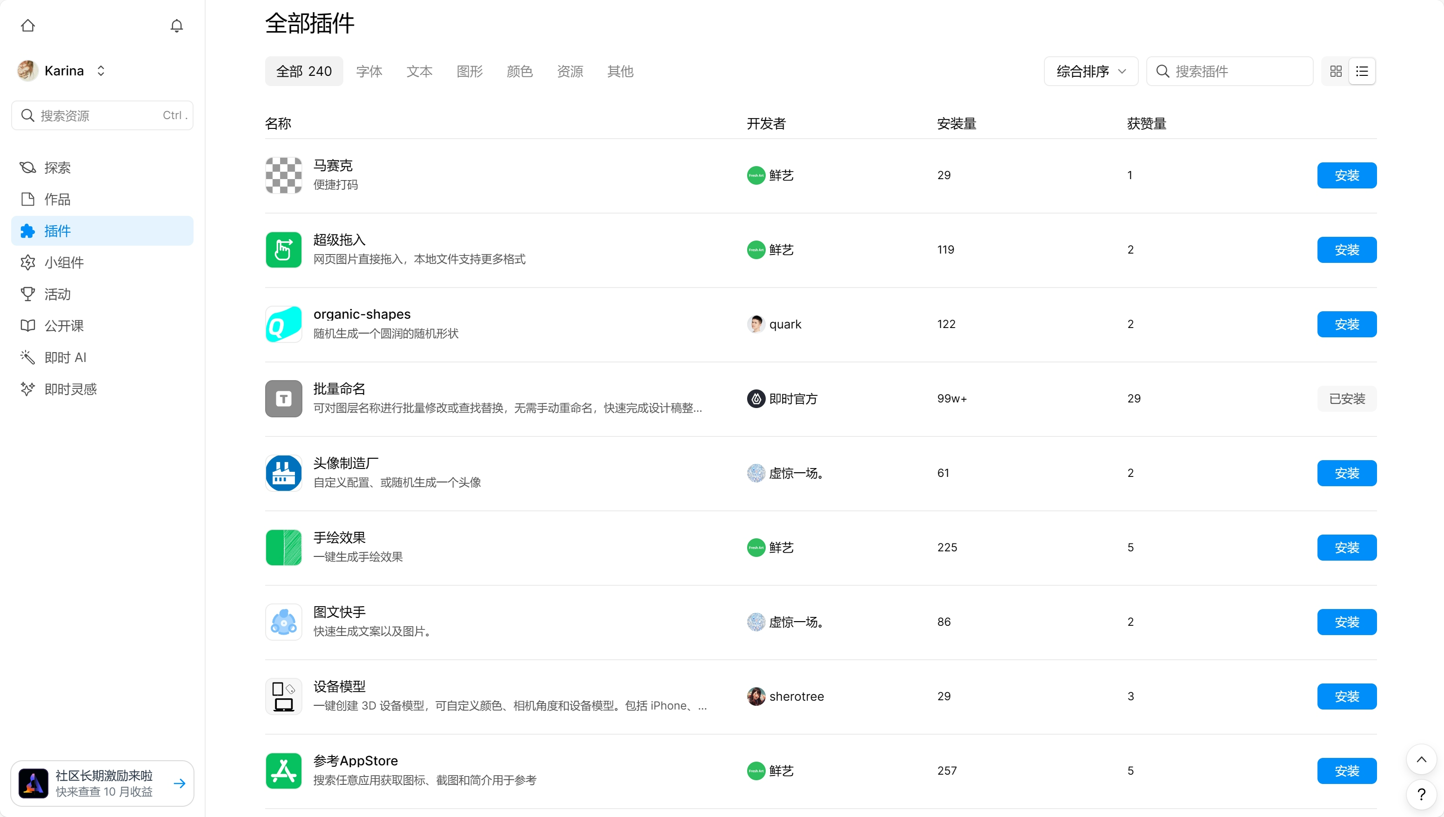Switch to the 字体 tab
Viewport: 1444px width, 817px height.
click(369, 71)
